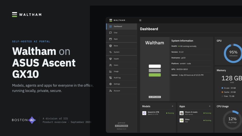Click the AI APPLIANCE badge under Waltham card
This screenshot has width=242, height=136.
(155, 97)
